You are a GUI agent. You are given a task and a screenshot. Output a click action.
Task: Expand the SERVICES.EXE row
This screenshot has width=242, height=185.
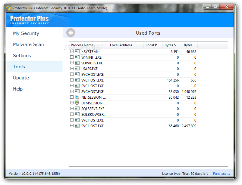pos(72,63)
